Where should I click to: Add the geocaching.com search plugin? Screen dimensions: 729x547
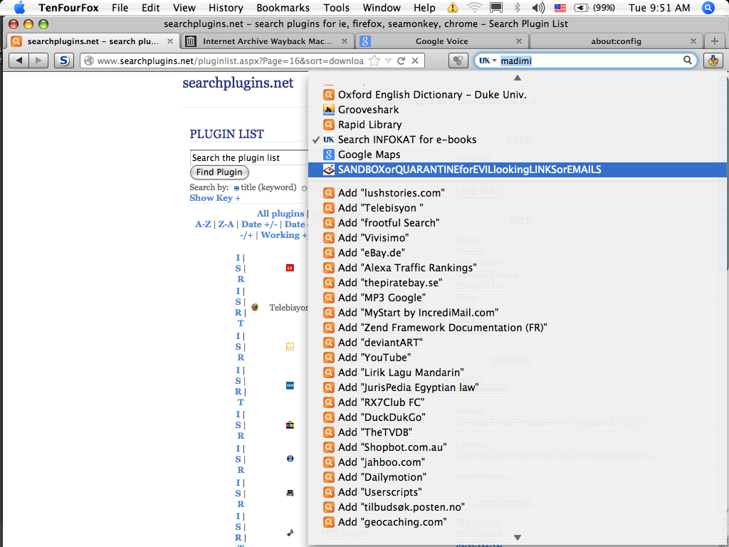(x=518, y=522)
